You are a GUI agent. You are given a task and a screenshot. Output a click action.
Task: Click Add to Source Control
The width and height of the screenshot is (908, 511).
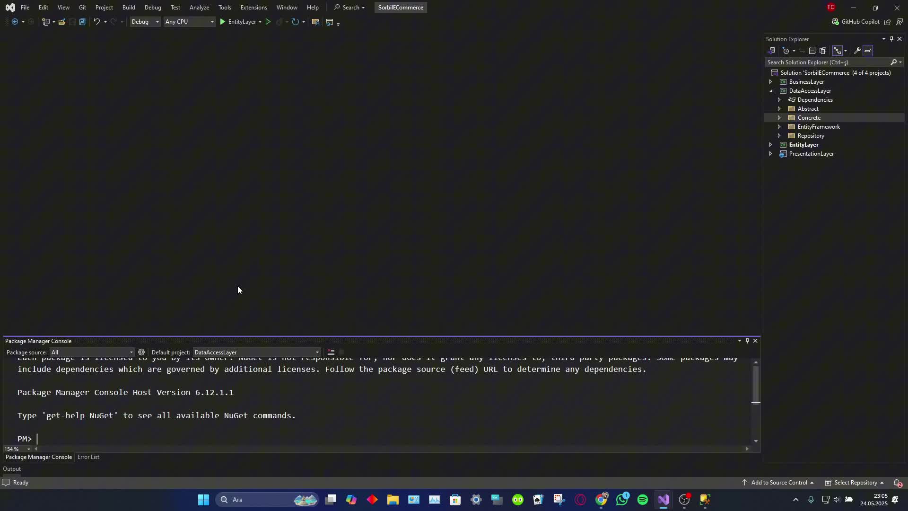coord(778,483)
